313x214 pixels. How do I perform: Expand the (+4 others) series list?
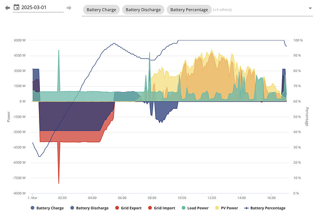click(222, 10)
